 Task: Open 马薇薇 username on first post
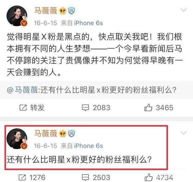46,11
